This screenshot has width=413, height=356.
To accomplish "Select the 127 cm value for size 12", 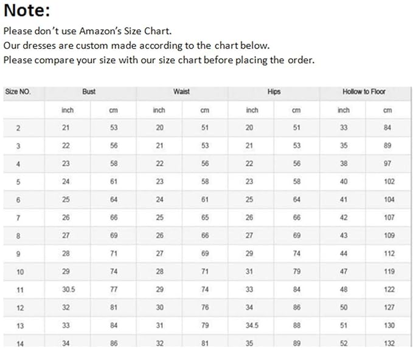I will click(389, 307).
